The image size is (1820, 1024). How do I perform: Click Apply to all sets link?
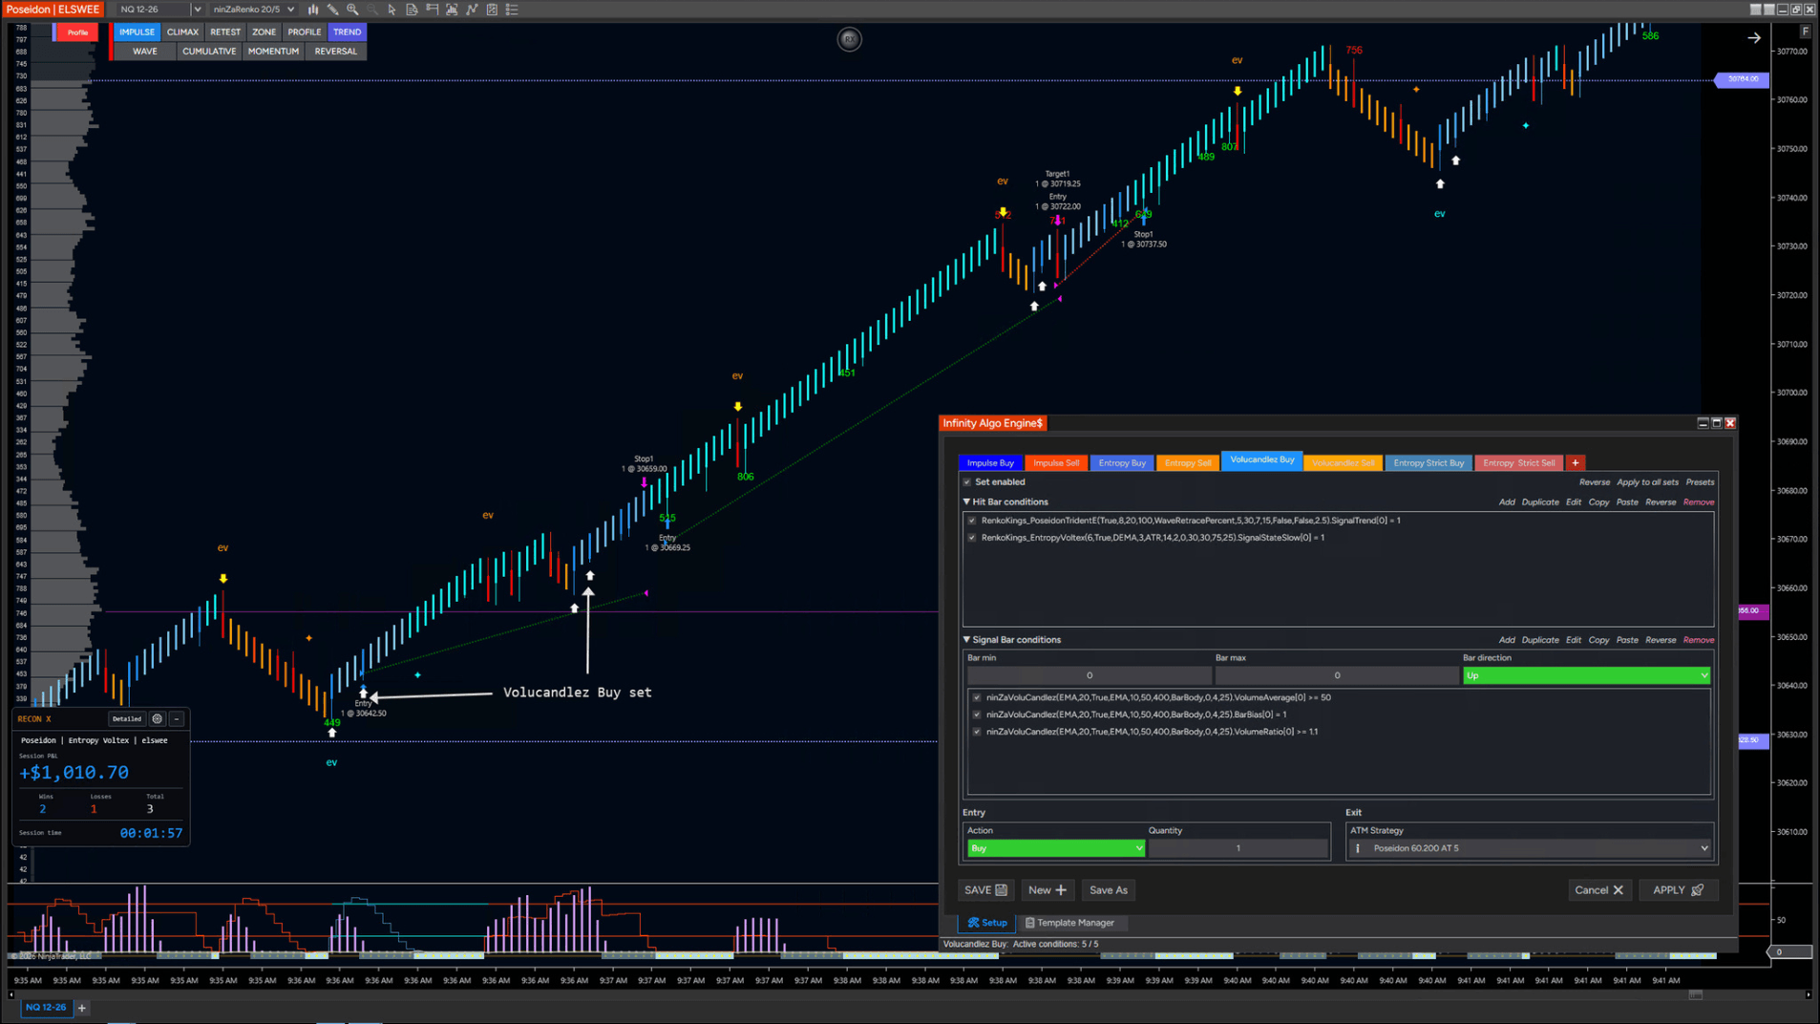[1647, 482]
